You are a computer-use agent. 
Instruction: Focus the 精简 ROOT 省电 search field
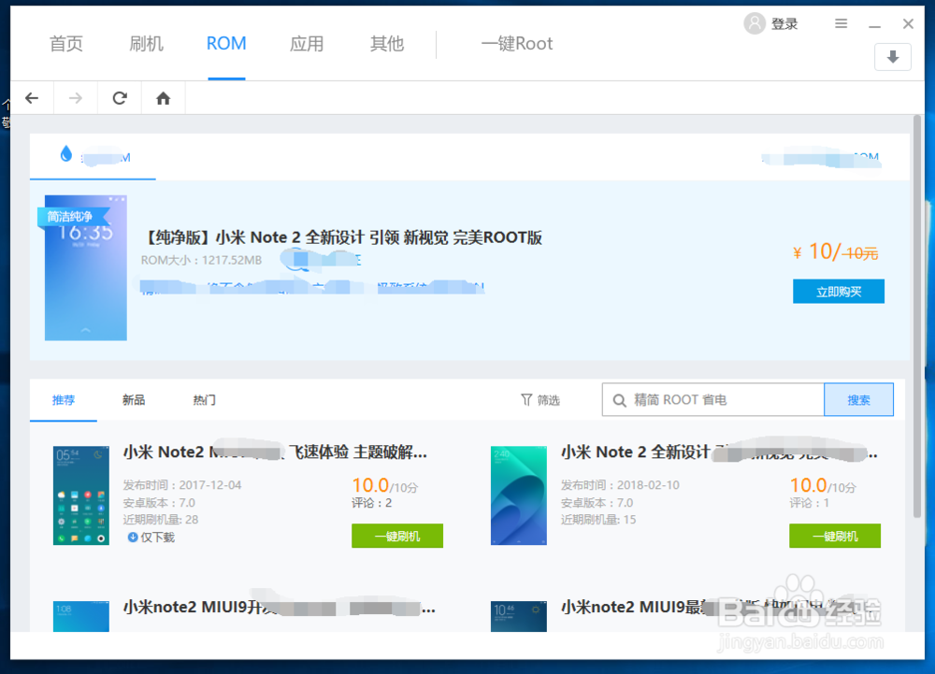[713, 400]
